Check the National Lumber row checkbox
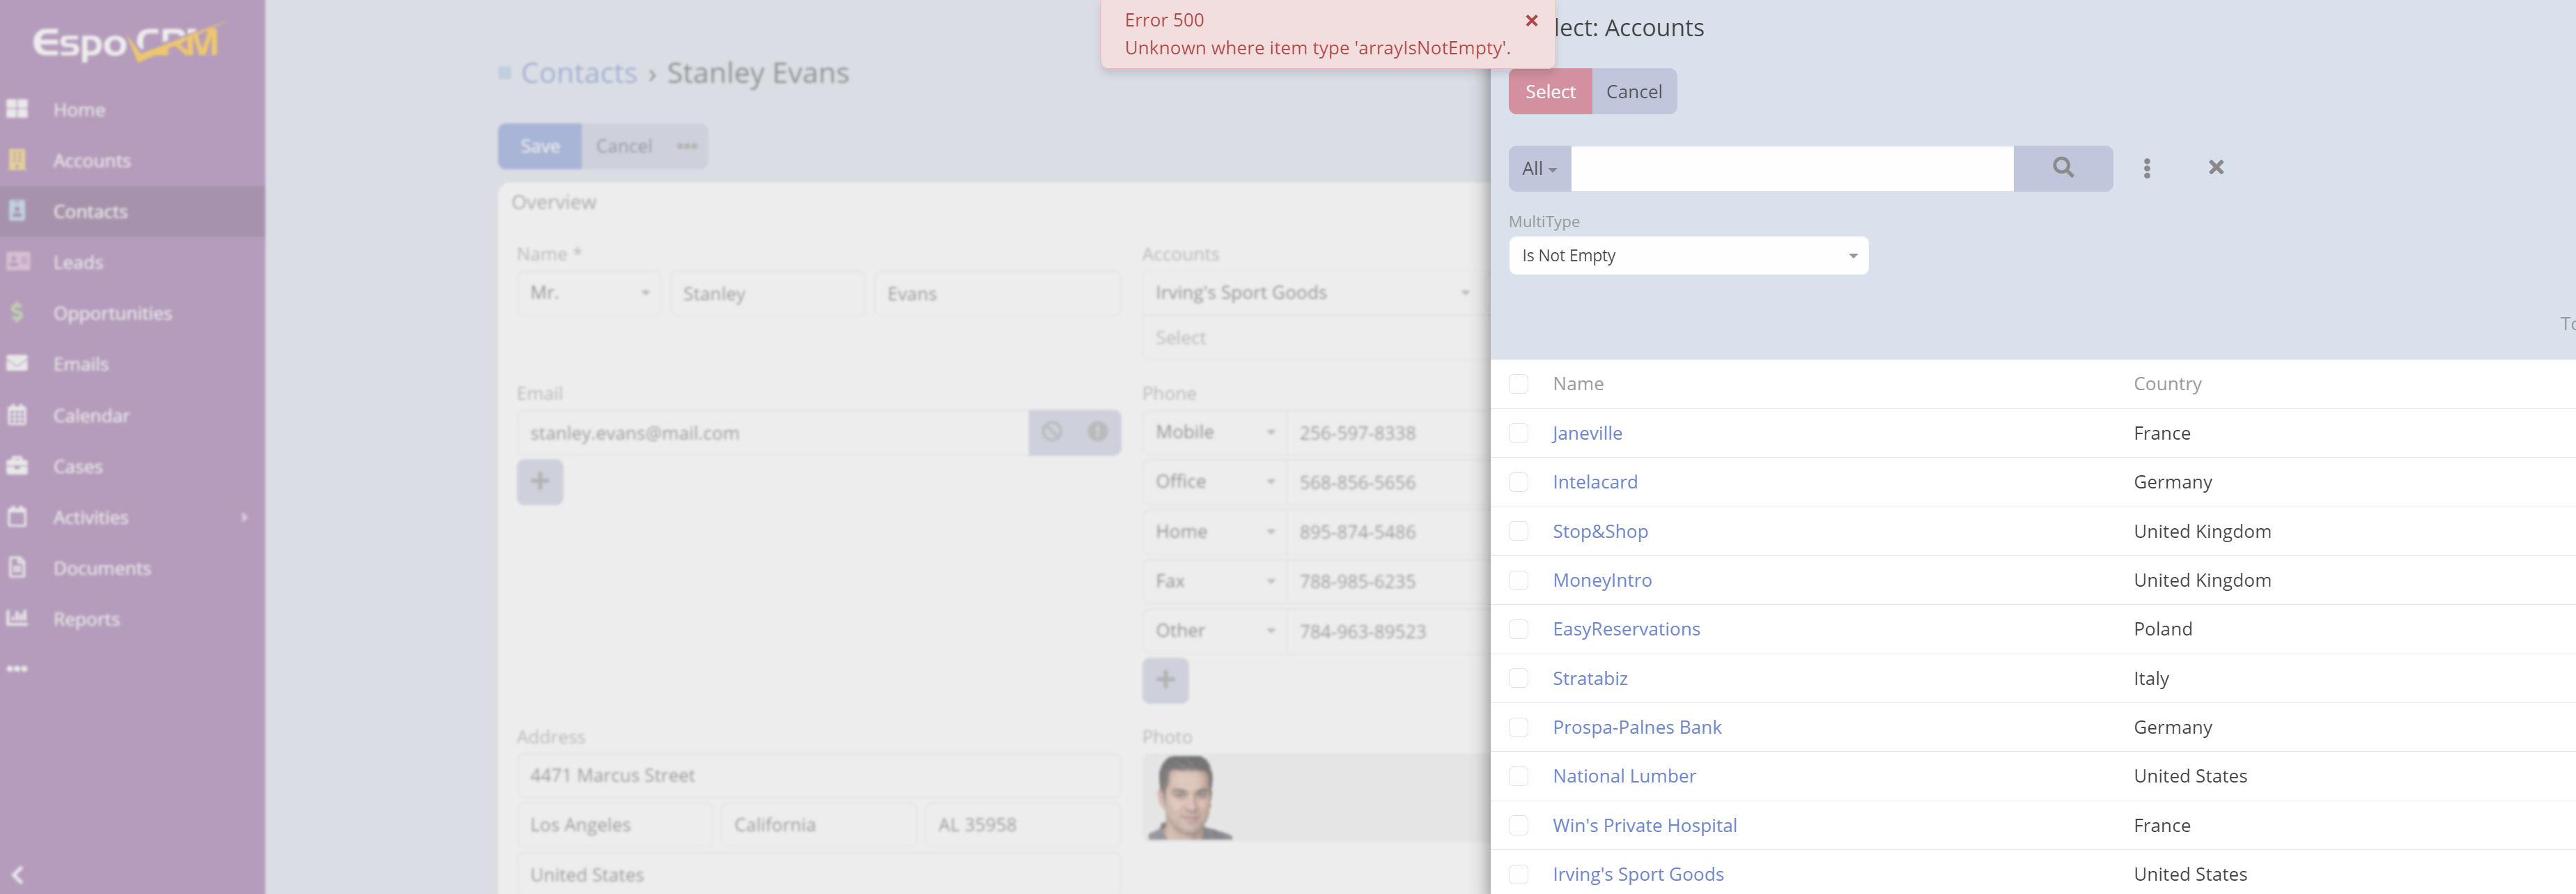 [x=1518, y=776]
